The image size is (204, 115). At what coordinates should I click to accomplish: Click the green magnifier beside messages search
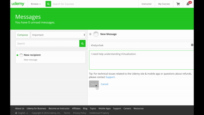[x=82, y=43]
